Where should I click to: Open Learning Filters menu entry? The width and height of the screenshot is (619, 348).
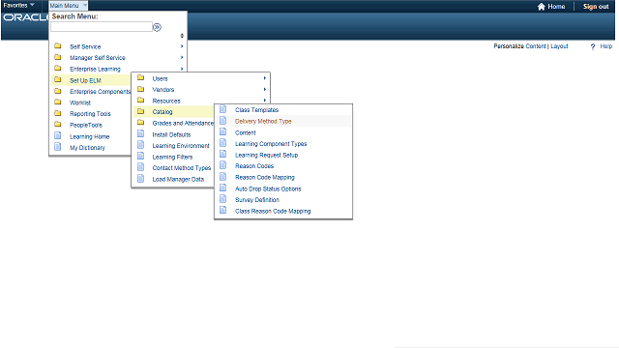(x=172, y=157)
